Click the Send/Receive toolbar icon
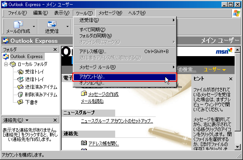This screenshot has width=243, height=160. pos(52,24)
